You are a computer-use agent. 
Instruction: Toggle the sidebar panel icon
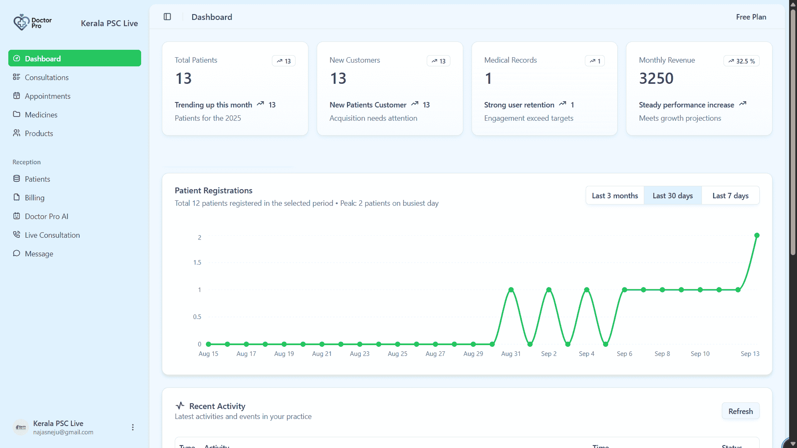(167, 17)
